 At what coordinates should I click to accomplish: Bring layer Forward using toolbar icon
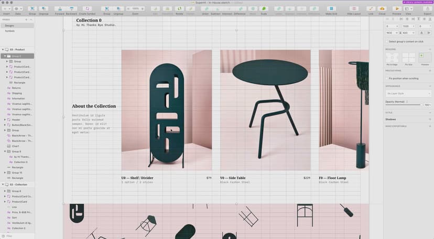point(59,9)
